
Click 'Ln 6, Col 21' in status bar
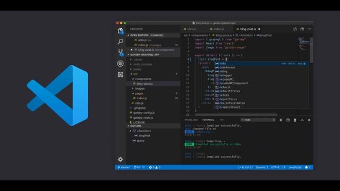pos(245,167)
